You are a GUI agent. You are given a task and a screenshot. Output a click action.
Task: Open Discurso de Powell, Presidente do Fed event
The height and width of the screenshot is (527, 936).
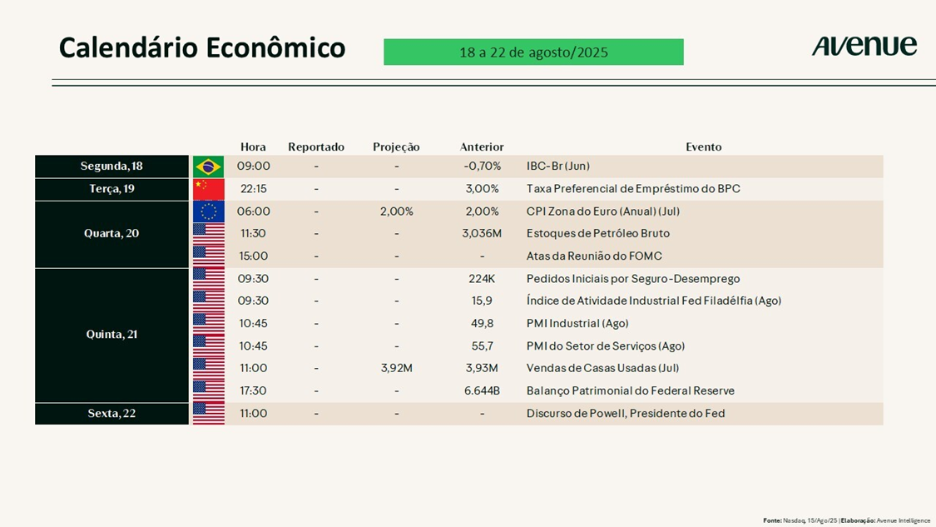pyautogui.click(x=625, y=414)
